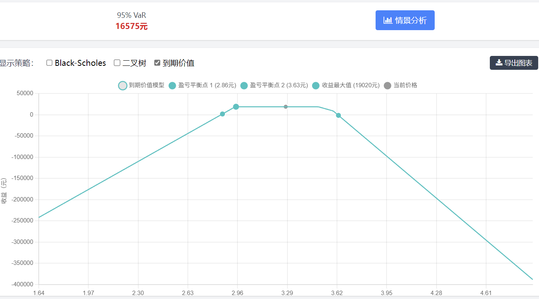Hide 盈亏平衡点 1 (2.86元) legend marker
This screenshot has height=299, width=539.
tap(172, 85)
